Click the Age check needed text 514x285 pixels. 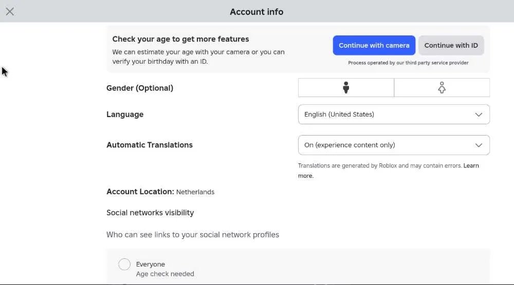(x=165, y=274)
